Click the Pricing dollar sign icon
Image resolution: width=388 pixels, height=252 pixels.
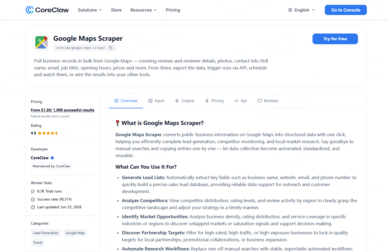click(x=207, y=101)
